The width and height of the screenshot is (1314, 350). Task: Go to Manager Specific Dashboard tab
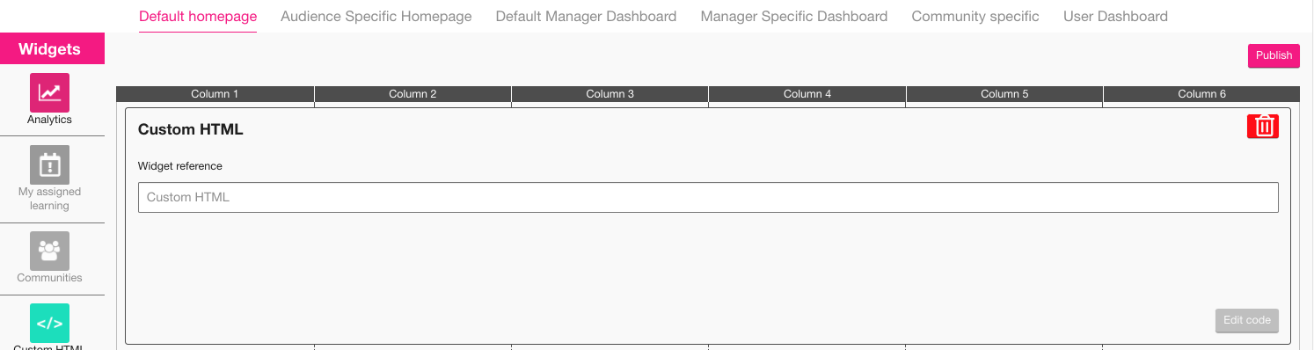pyautogui.click(x=794, y=16)
